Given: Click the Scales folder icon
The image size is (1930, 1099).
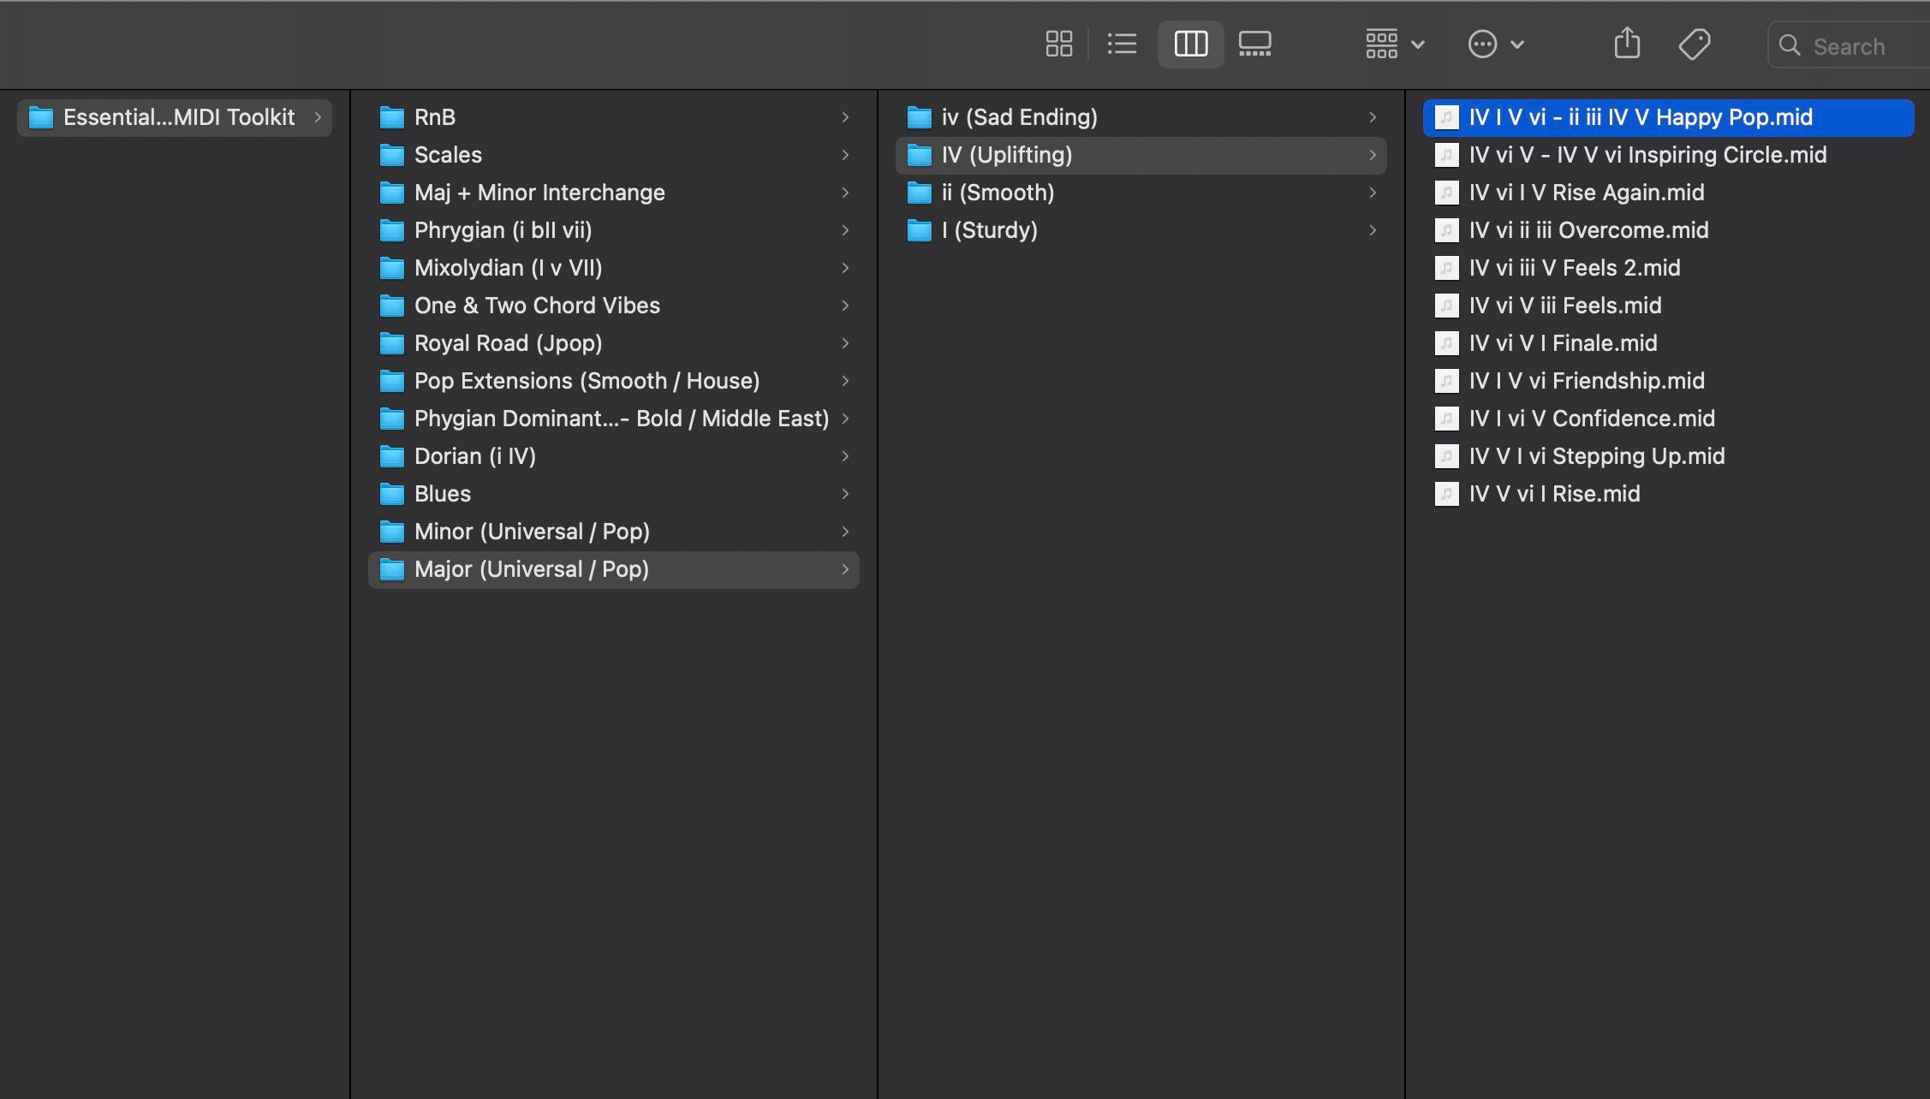Looking at the screenshot, I should click(392, 155).
